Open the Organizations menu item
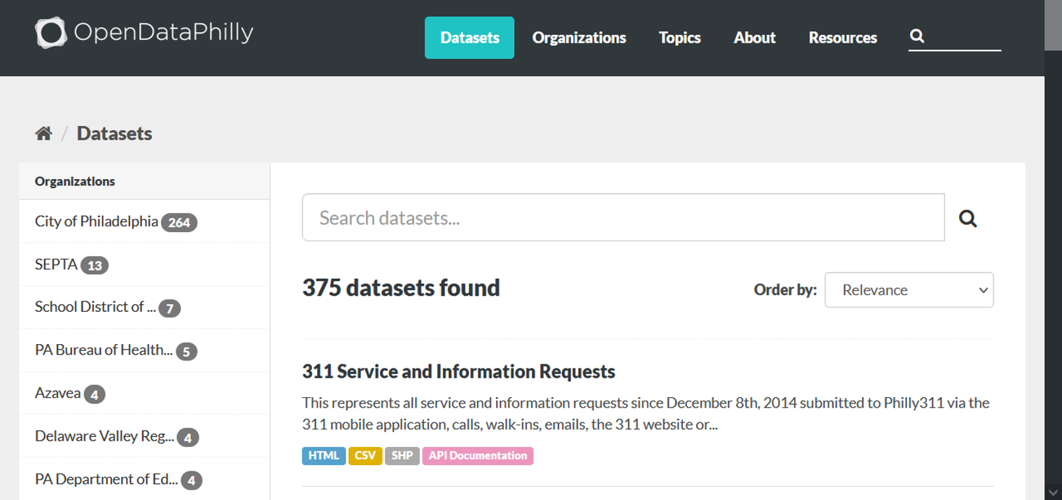This screenshot has width=1062, height=500. (579, 38)
